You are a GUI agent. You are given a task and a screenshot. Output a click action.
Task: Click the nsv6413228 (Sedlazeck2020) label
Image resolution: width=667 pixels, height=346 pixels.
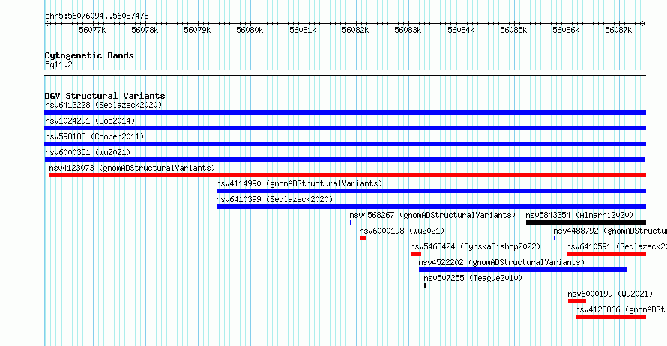tap(103, 105)
